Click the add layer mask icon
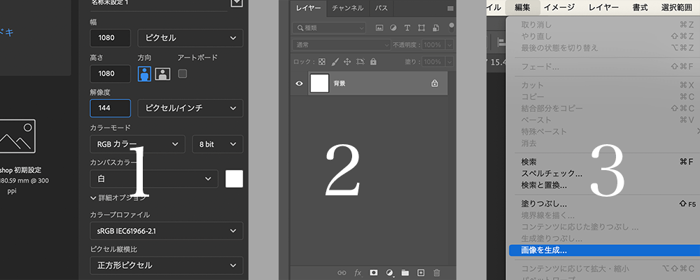Viewport: 700px width, 280px height. pos(374,272)
